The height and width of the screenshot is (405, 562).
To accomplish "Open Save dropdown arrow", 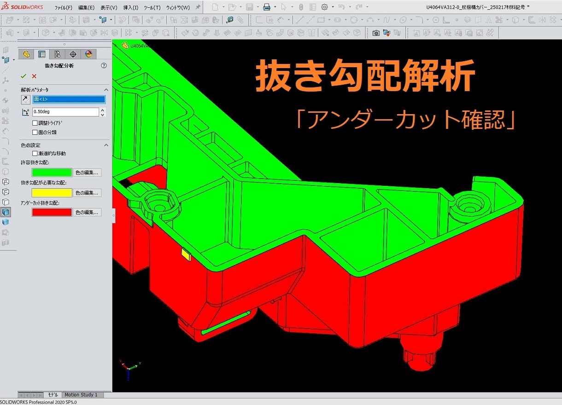I will pyautogui.click(x=258, y=7).
